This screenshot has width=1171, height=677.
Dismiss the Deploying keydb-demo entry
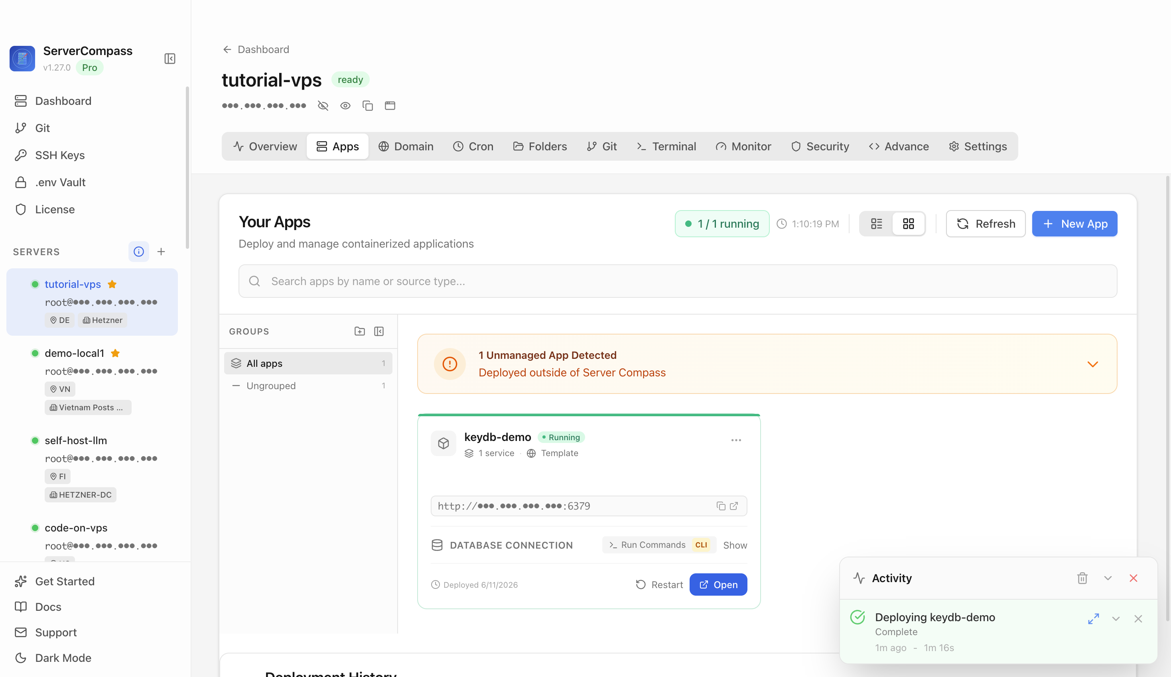pos(1138,618)
